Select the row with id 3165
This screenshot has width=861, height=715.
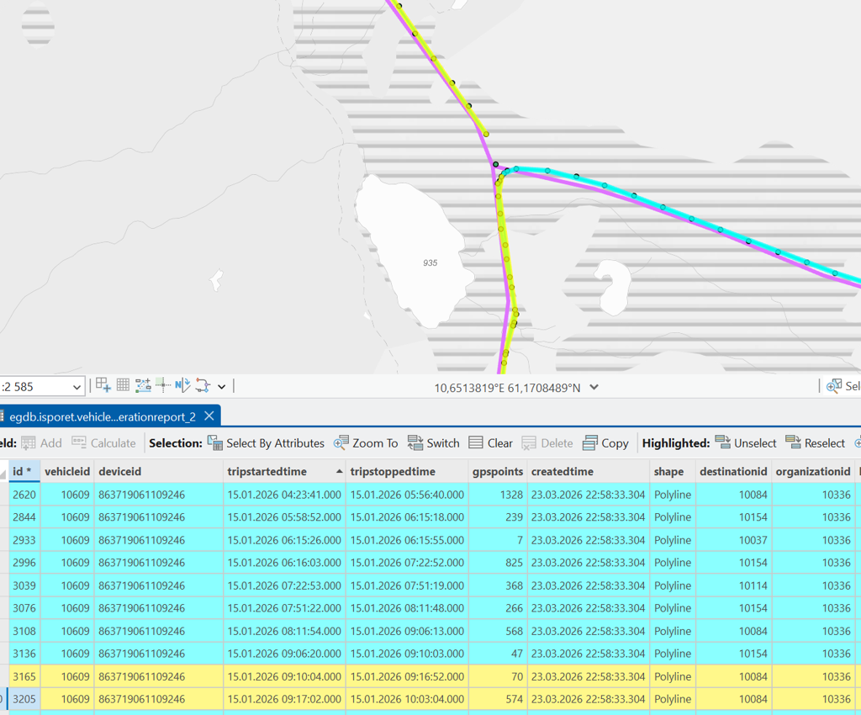[x=24, y=676]
